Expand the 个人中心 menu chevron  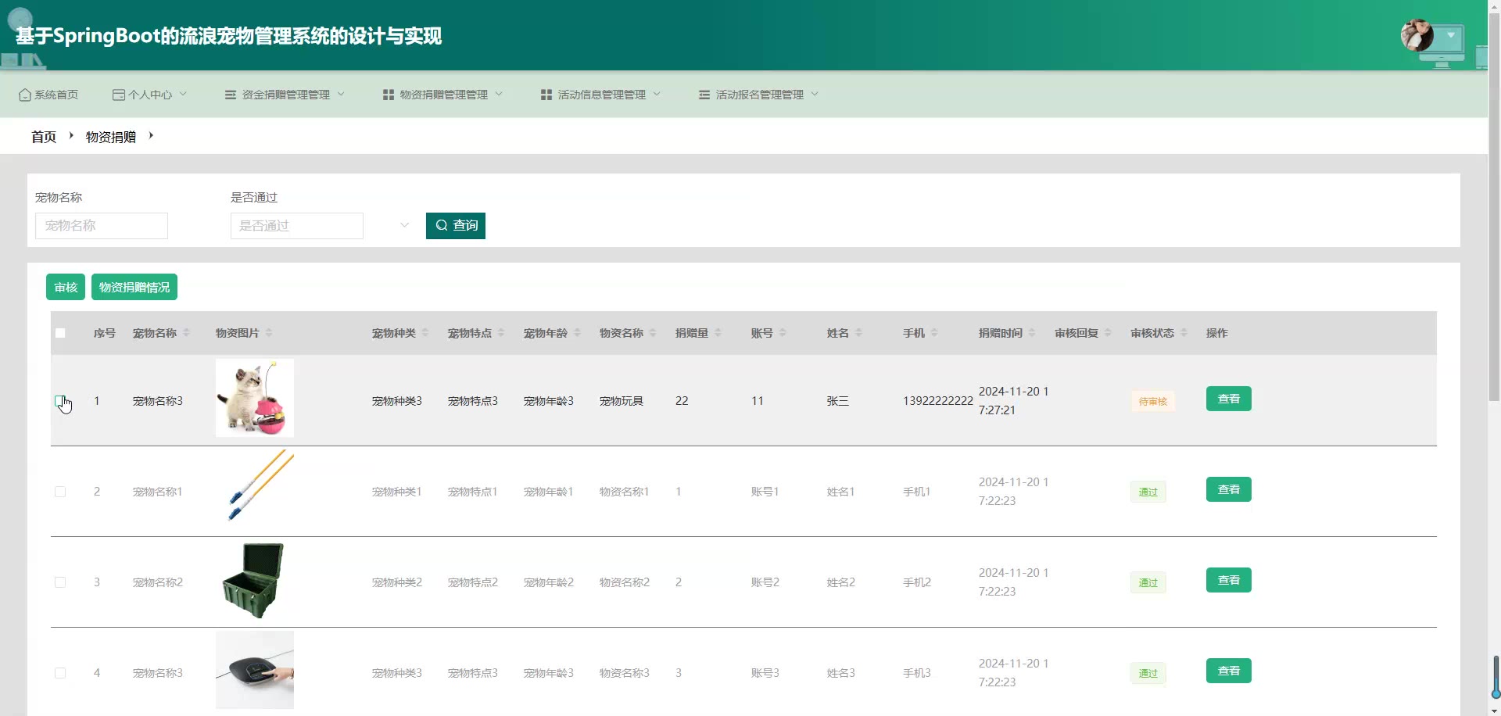tap(183, 94)
